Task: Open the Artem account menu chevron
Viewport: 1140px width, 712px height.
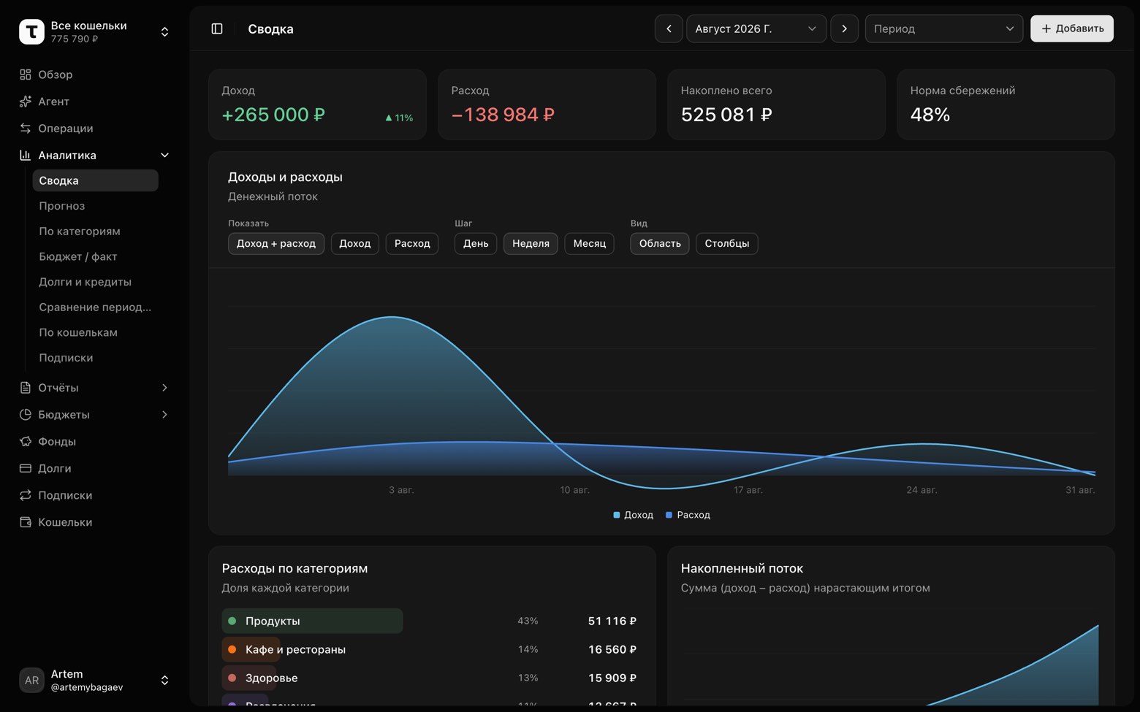Action: point(164,680)
